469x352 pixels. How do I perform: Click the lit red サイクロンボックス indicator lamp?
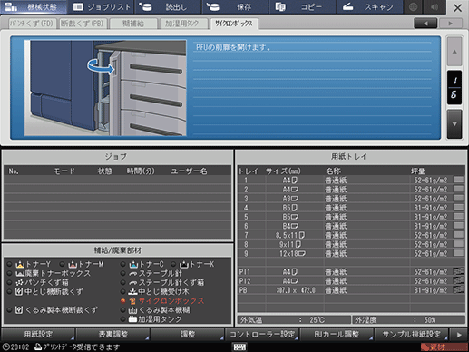(x=122, y=301)
